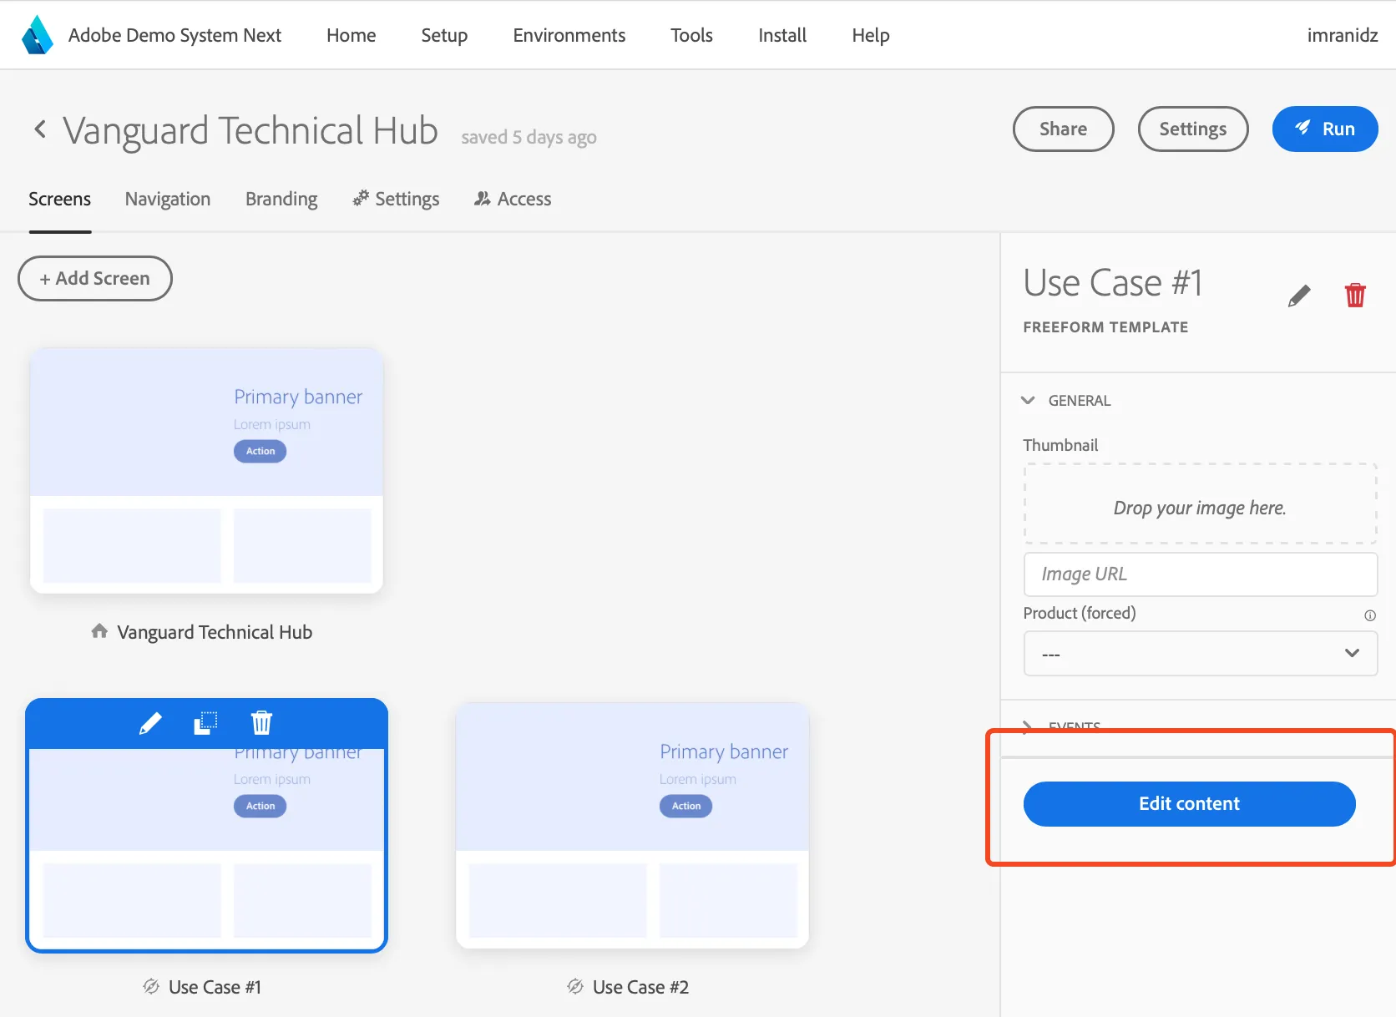Open the Environments menu
Image resolution: width=1396 pixels, height=1017 pixels.
click(569, 35)
